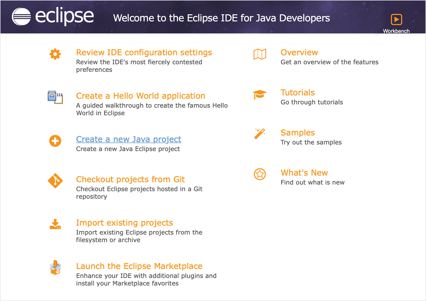This screenshot has height=301, width=426.
Task: Click text 'Find out what is new'
Action: 312,182
